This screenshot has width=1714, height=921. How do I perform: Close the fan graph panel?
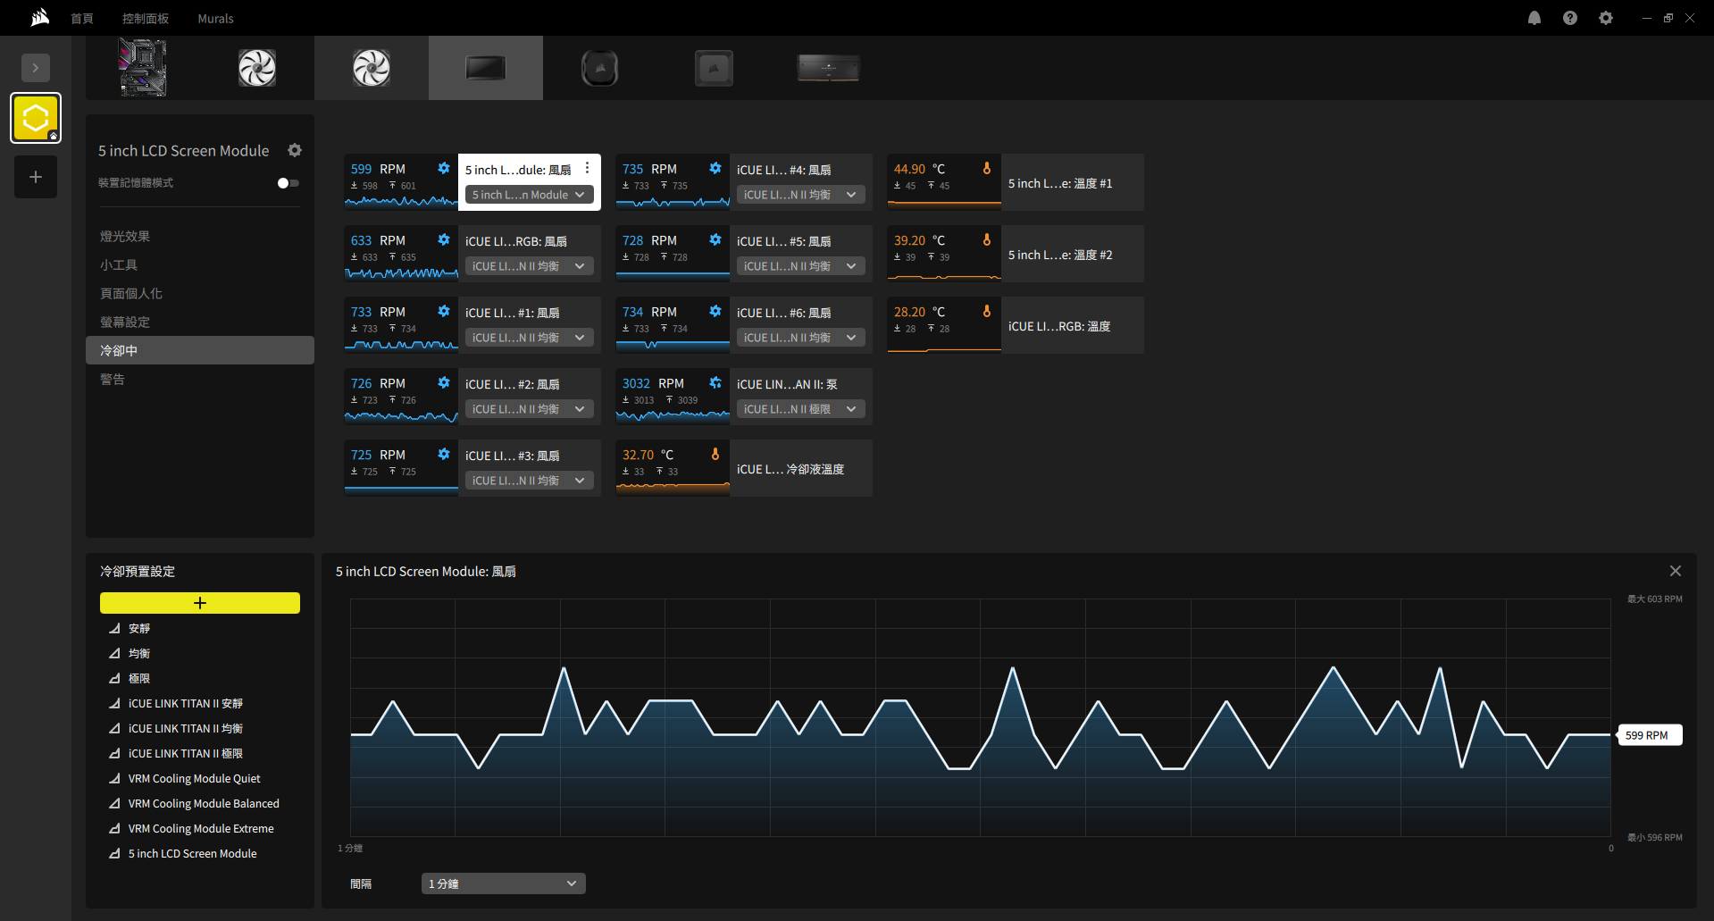pyautogui.click(x=1676, y=571)
